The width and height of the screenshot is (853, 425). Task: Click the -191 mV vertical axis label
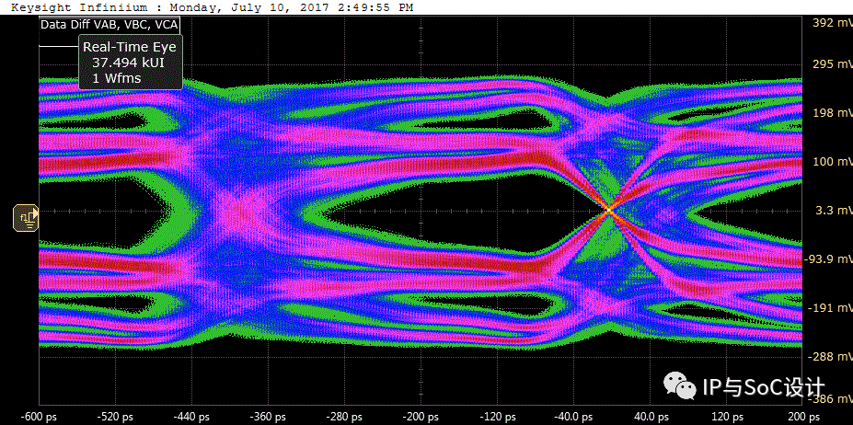pos(828,308)
